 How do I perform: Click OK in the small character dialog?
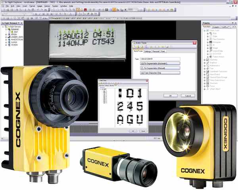click(133, 131)
